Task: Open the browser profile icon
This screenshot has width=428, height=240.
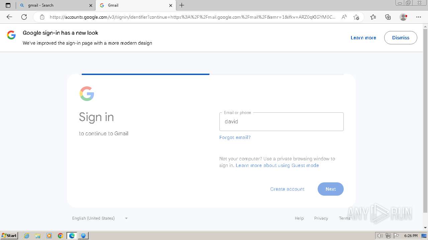Action: coord(404,17)
